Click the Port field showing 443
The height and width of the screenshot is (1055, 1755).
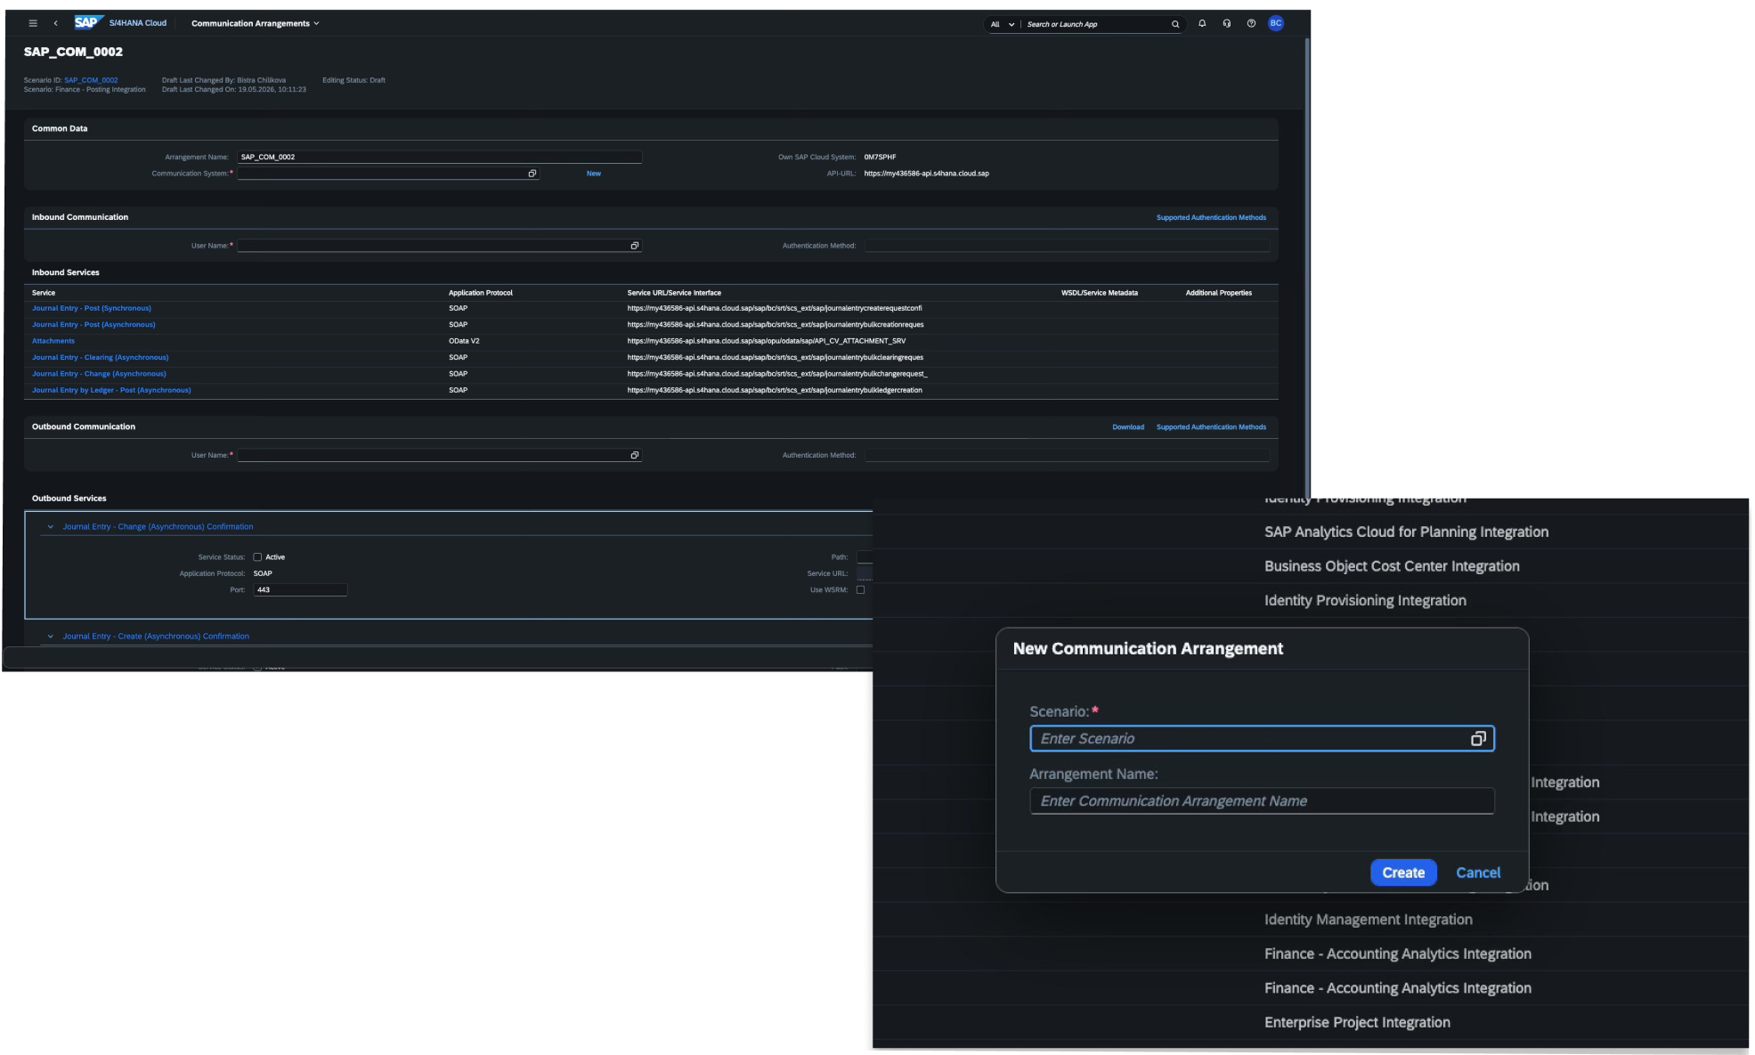pos(300,589)
